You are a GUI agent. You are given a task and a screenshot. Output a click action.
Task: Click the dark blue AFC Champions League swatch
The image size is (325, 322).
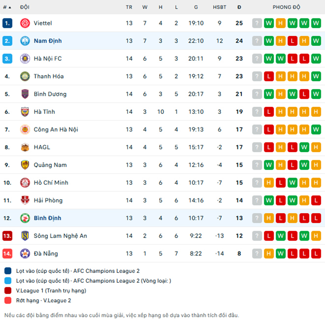click(x=8, y=271)
